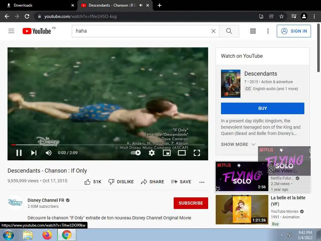321x241 pixels.
Task: Launch Firefox from taskbar
Action: (x=47, y=235)
